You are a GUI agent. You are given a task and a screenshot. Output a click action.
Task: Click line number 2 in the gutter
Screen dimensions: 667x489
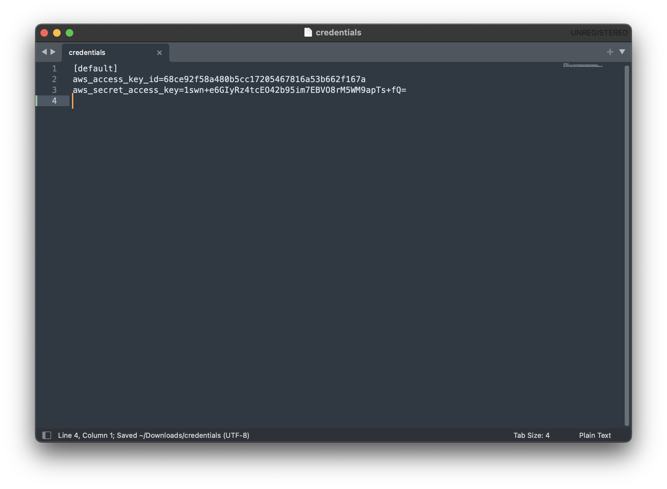54,79
